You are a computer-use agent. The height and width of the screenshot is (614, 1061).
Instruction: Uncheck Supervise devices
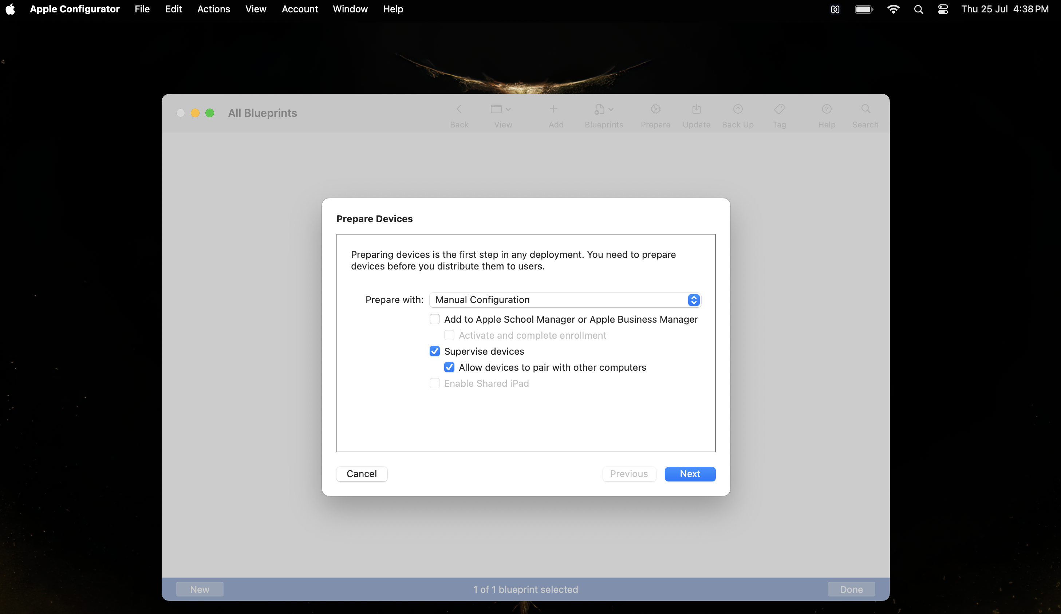[434, 351]
